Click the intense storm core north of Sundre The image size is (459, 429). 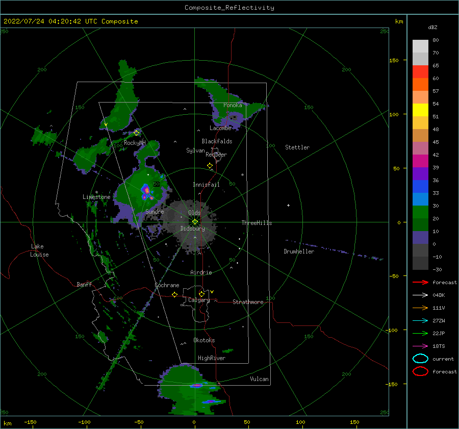pyautogui.click(x=146, y=192)
